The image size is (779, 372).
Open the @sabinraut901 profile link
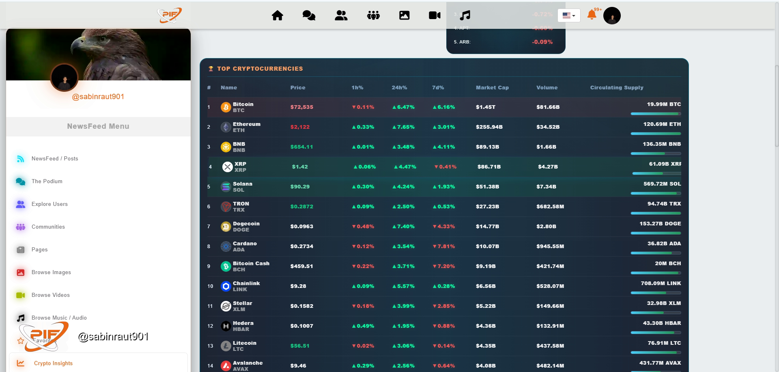(98, 97)
